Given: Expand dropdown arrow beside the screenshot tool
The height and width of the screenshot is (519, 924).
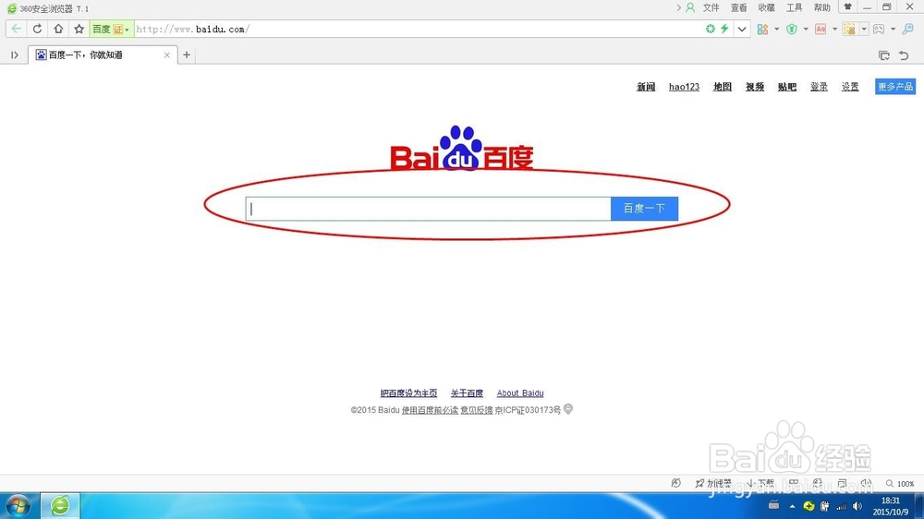Looking at the screenshot, I should coord(864,29).
